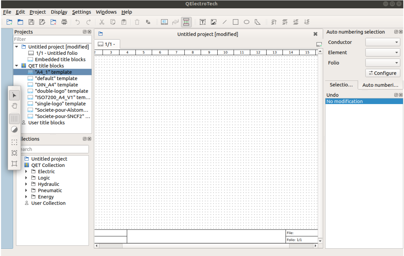
Task: Click the Lower selection icon
Action: click(x=296, y=22)
